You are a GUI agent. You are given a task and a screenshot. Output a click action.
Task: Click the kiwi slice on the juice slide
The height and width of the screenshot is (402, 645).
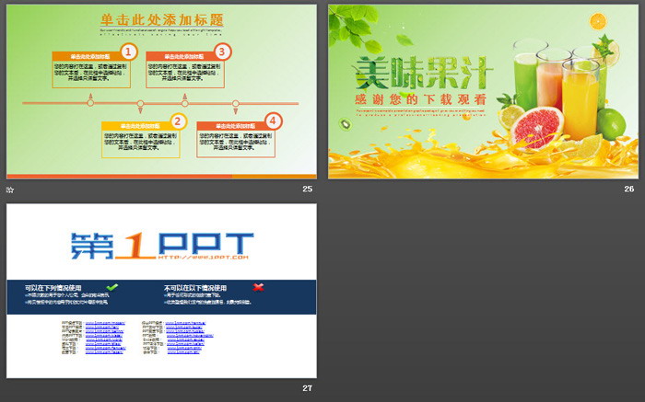point(345,125)
